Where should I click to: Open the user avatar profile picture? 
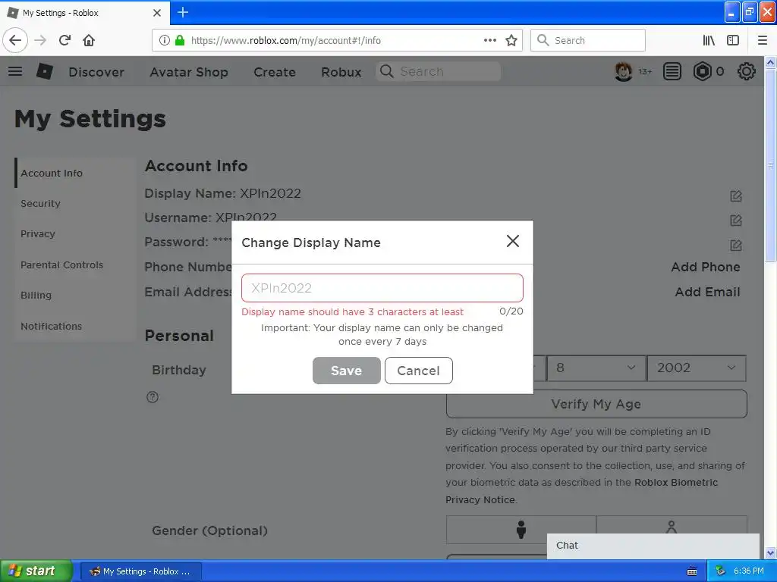point(624,72)
